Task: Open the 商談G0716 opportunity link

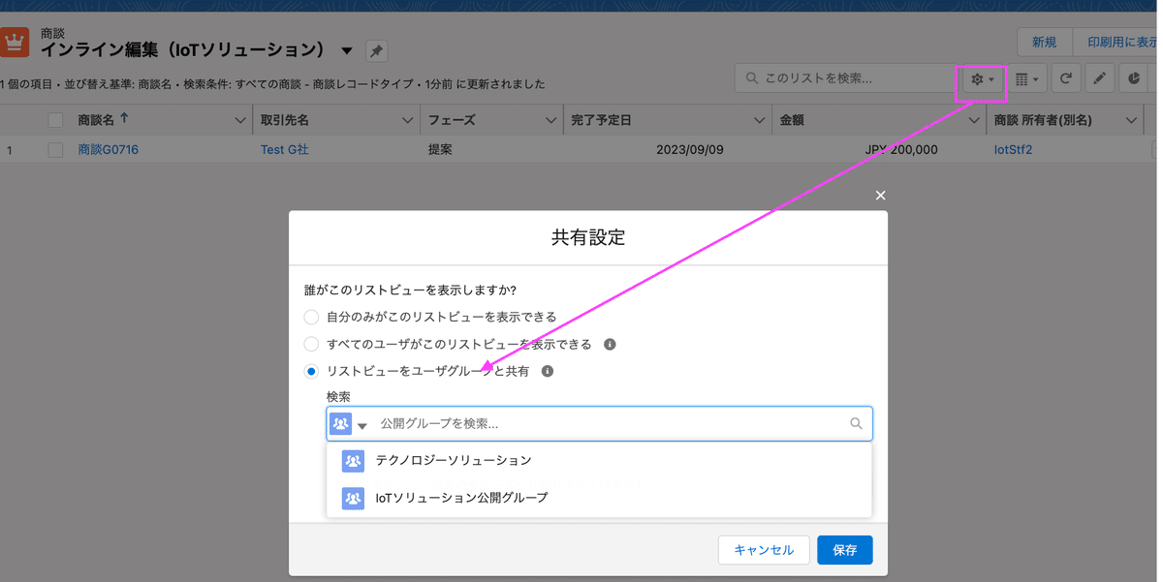Action: 109,150
